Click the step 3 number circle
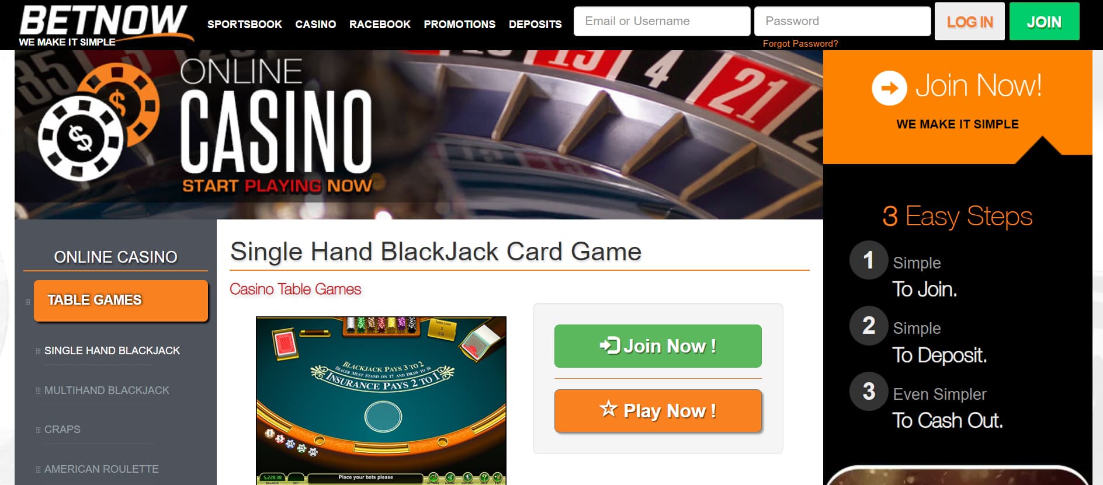This screenshot has height=485, width=1103. (869, 392)
